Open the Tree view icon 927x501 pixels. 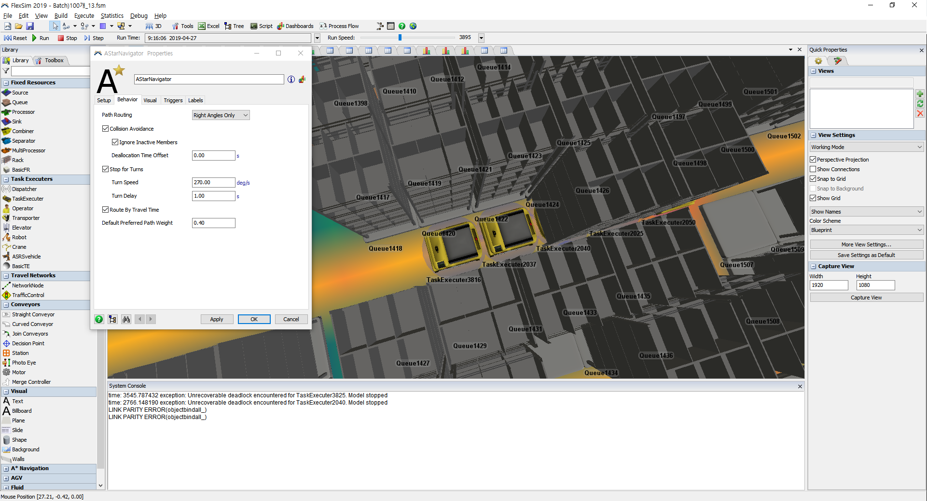[234, 26]
